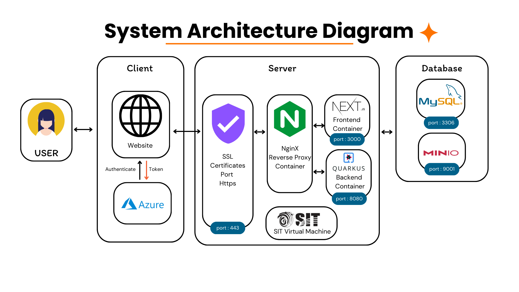Image resolution: width=519 pixels, height=292 pixels.
Task: Click the arrow between NginX and Backend Container
Action: (319, 172)
